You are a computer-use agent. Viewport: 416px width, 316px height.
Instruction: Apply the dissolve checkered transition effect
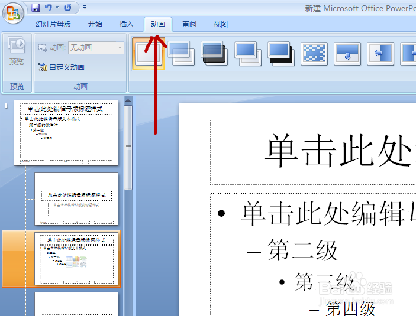click(x=314, y=54)
